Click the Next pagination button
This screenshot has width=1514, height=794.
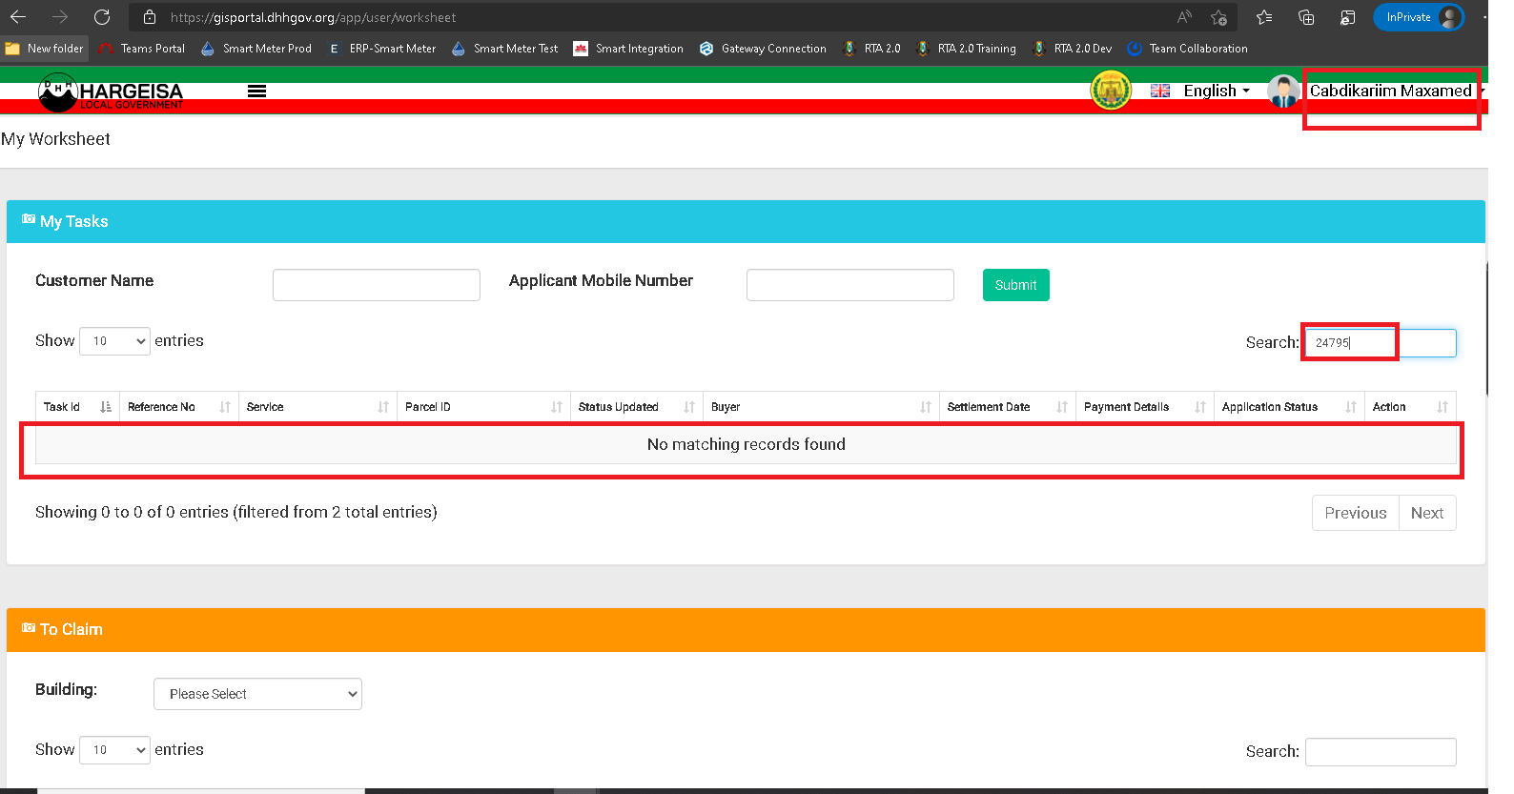tap(1427, 513)
